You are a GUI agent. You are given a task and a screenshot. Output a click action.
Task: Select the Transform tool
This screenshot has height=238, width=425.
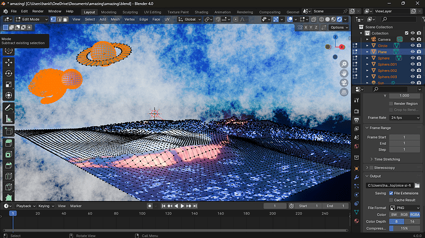(9, 95)
